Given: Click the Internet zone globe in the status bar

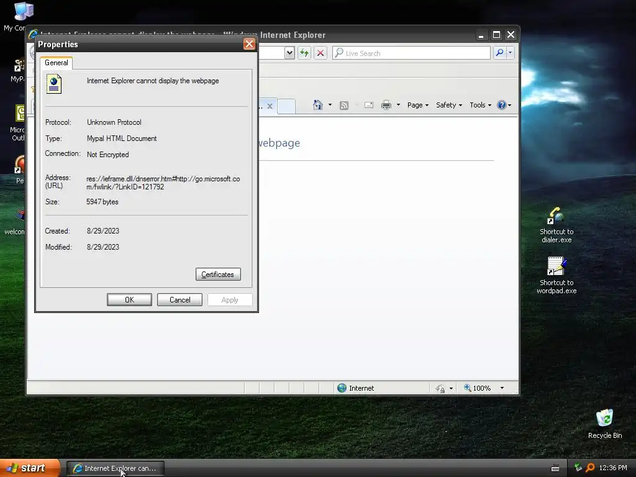Looking at the screenshot, I should tap(342, 388).
